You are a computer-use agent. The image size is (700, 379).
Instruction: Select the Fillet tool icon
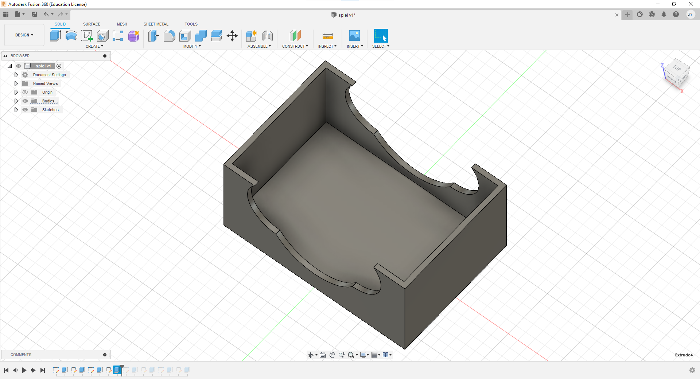coord(169,36)
